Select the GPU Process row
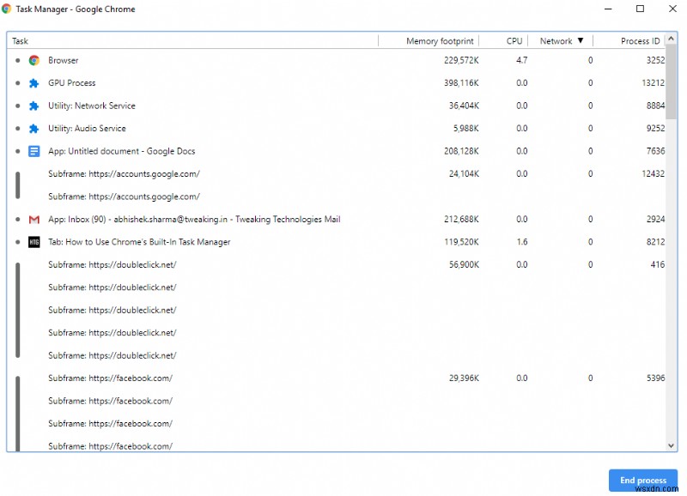This screenshot has width=687, height=496. [336, 83]
